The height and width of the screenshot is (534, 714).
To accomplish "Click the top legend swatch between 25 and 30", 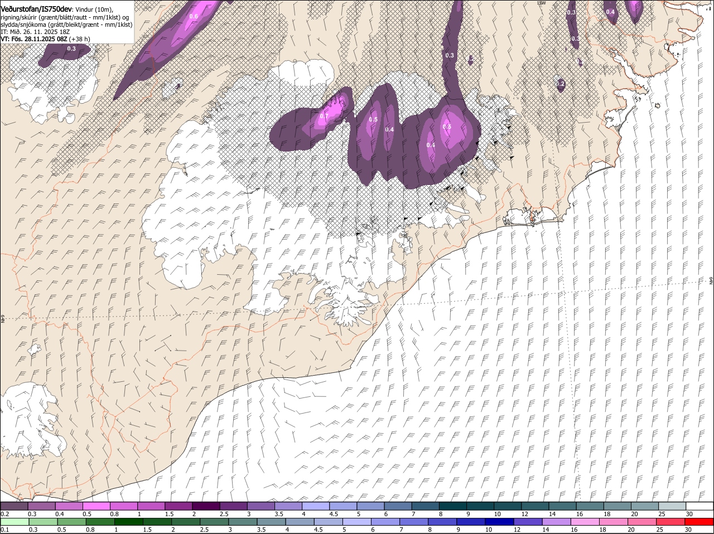I will coord(672,506).
